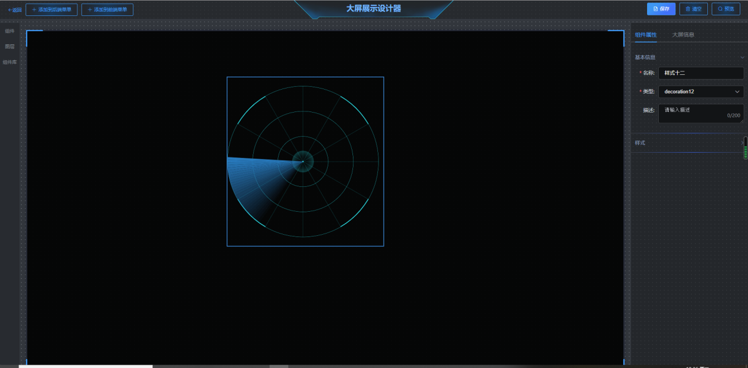This screenshot has width=748, height=368.
Task: Click the 添加到前端菜单 button
Action: (x=107, y=9)
